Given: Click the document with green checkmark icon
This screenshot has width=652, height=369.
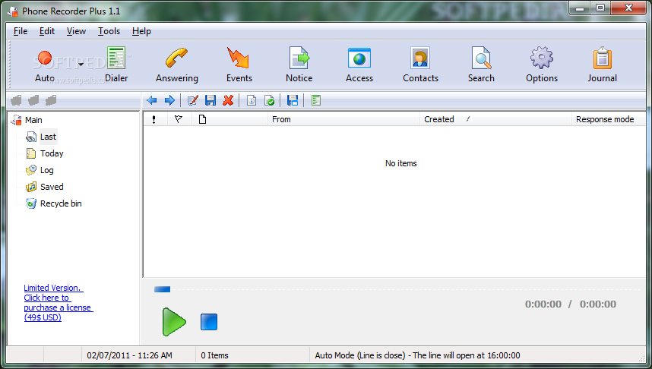Looking at the screenshot, I should click(x=269, y=100).
